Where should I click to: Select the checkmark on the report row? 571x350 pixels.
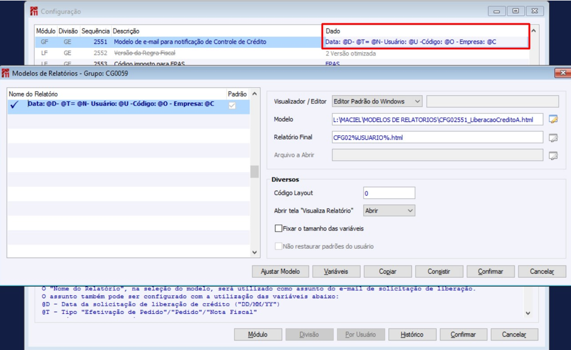tap(14, 105)
